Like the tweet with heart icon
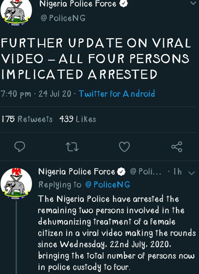Screen dimensions: 199x274 [x=125, y=147]
